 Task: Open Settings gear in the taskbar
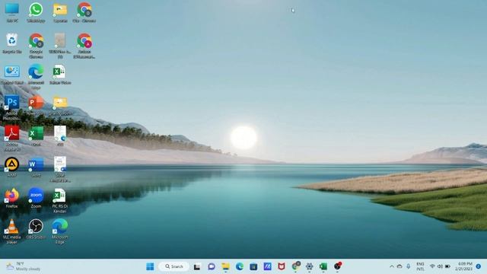[310, 266]
